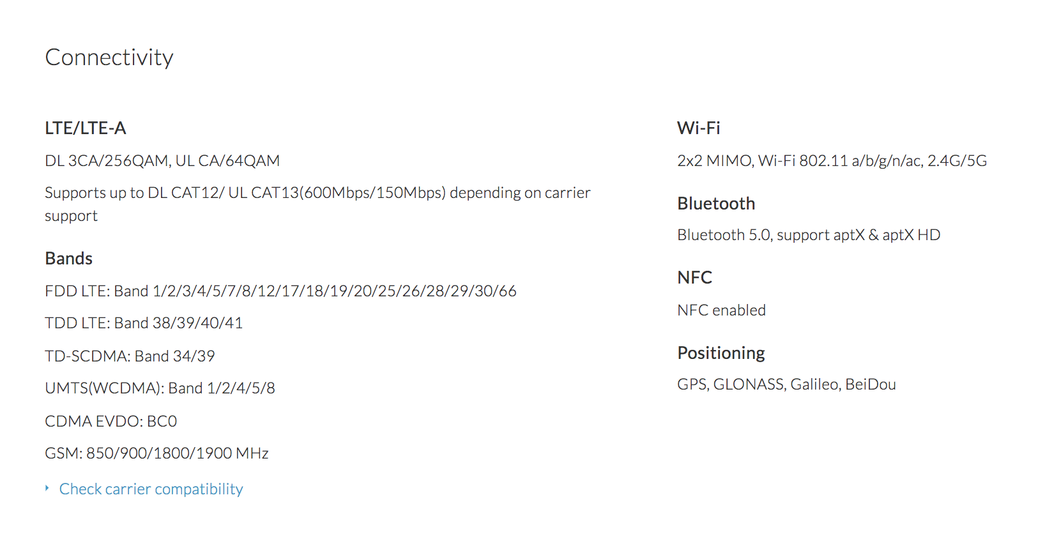Click the Check carrier compatibility link

point(151,489)
